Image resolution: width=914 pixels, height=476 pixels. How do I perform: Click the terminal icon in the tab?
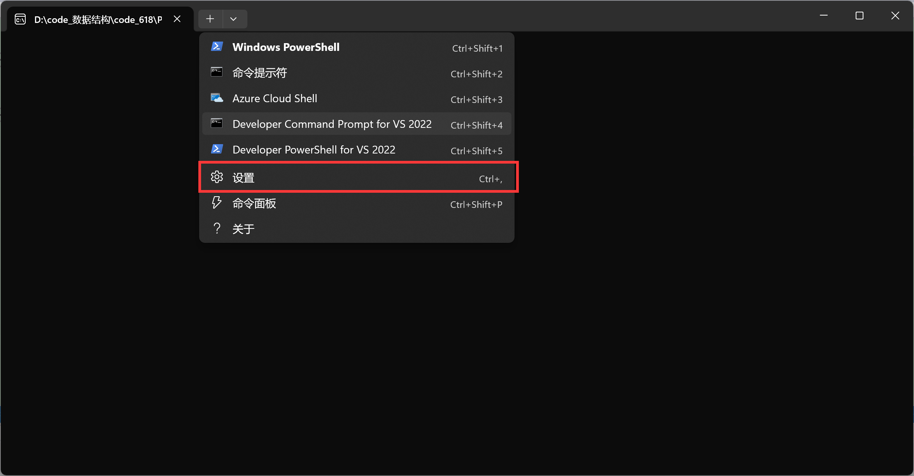pyautogui.click(x=20, y=19)
